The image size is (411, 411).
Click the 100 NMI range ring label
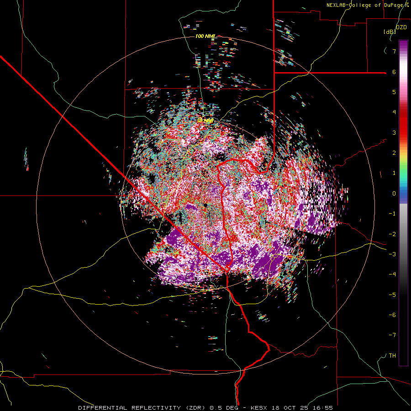pos(205,36)
